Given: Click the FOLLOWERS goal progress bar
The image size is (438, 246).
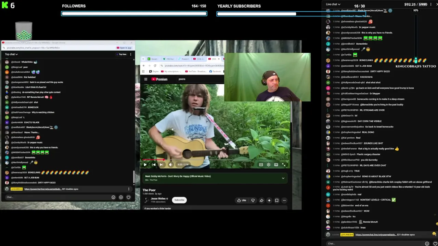Looking at the screenshot, I should (134, 14).
